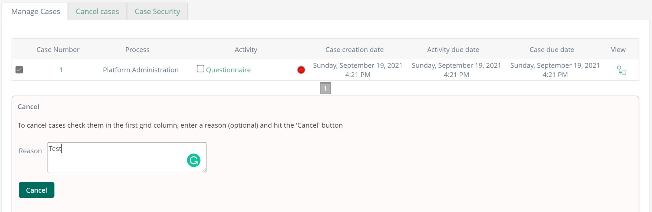Switch to the Cancel cases tab
The width and height of the screenshot is (652, 212).
pos(97,11)
